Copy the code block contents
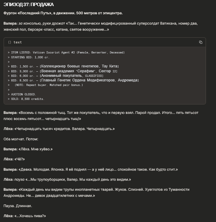The width and height of the screenshot is (216, 222). tap(201, 42)
